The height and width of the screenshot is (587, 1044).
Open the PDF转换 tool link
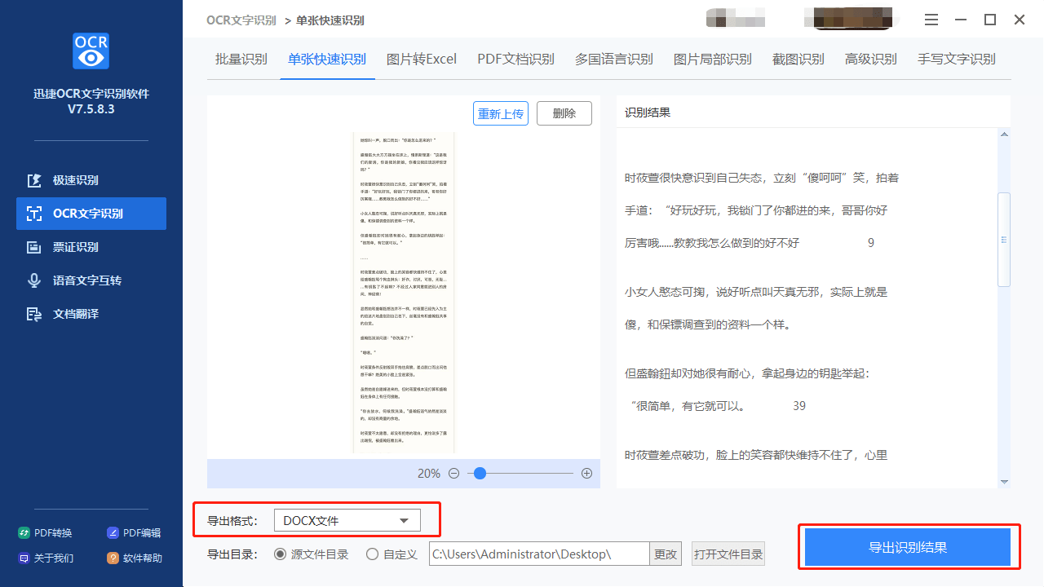[x=46, y=533]
